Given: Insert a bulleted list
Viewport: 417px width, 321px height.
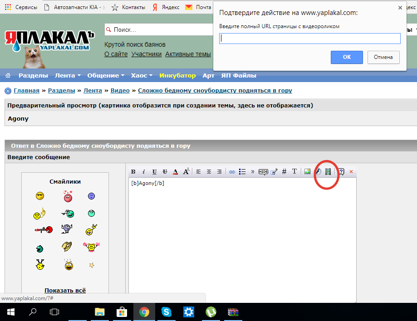Looking at the screenshot, I should [242, 172].
